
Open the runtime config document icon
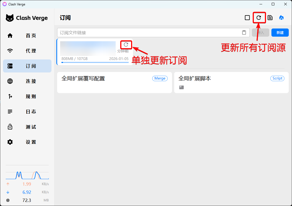[270, 18]
